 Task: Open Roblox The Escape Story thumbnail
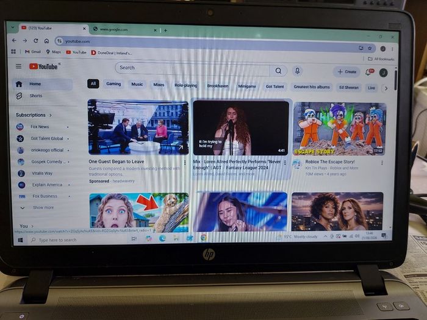340,129
